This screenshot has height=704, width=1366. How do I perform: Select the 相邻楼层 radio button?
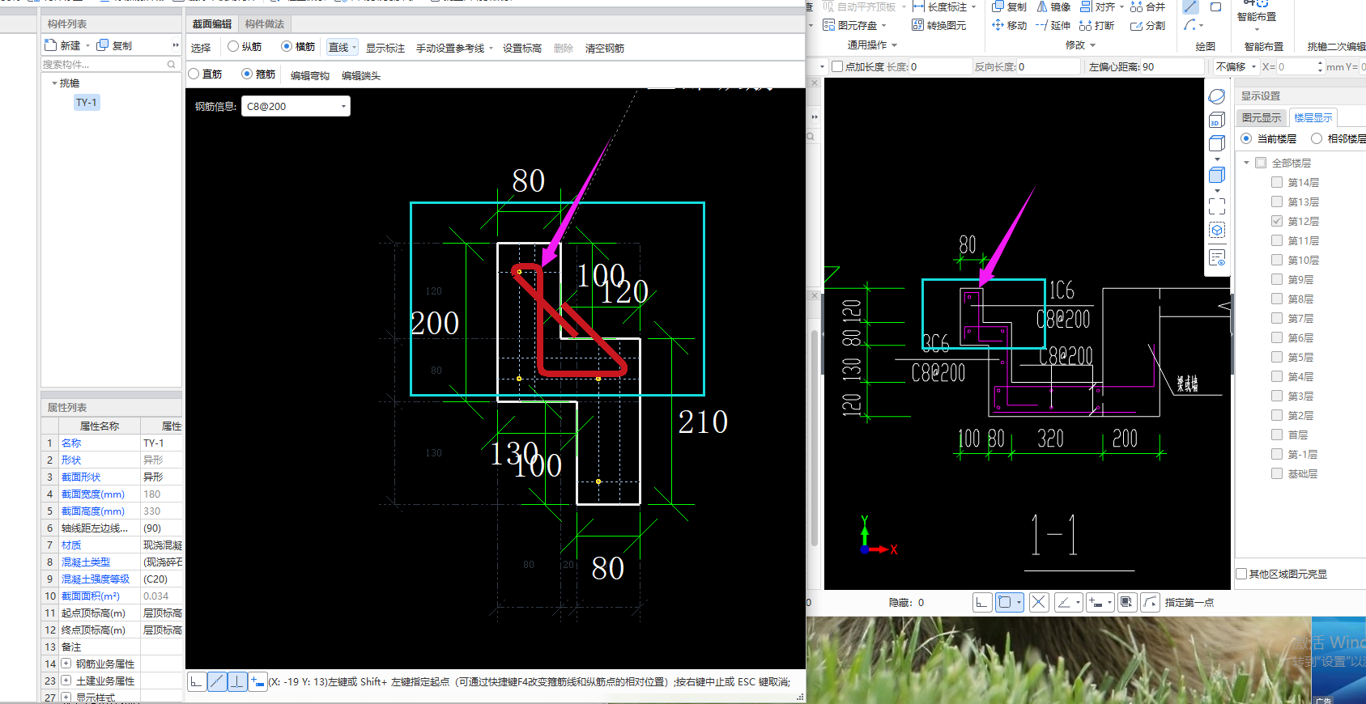(x=1317, y=138)
